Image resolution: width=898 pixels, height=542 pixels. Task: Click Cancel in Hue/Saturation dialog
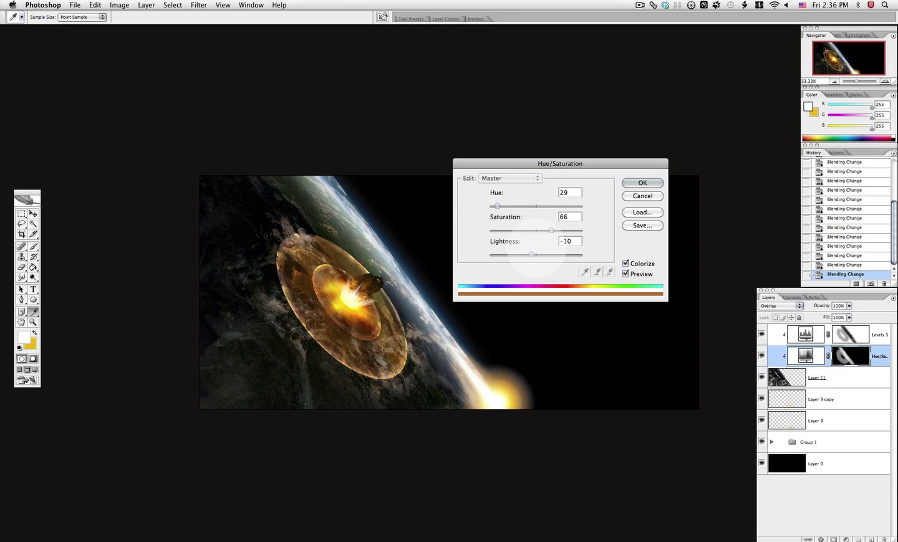[x=642, y=196]
